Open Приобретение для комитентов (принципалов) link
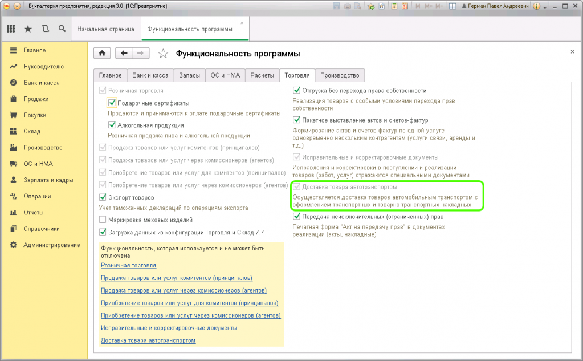The height and width of the screenshot is (361, 583). click(190, 303)
